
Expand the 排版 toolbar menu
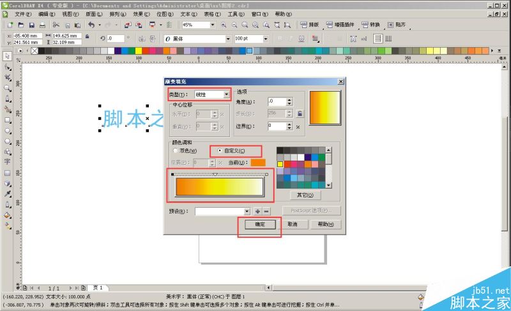309,25
